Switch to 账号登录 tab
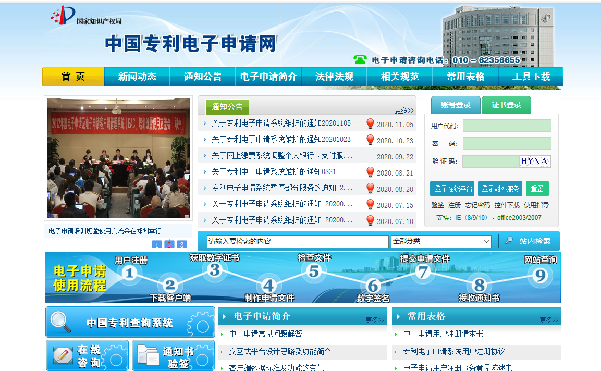This screenshot has width=601, height=371. click(456, 105)
